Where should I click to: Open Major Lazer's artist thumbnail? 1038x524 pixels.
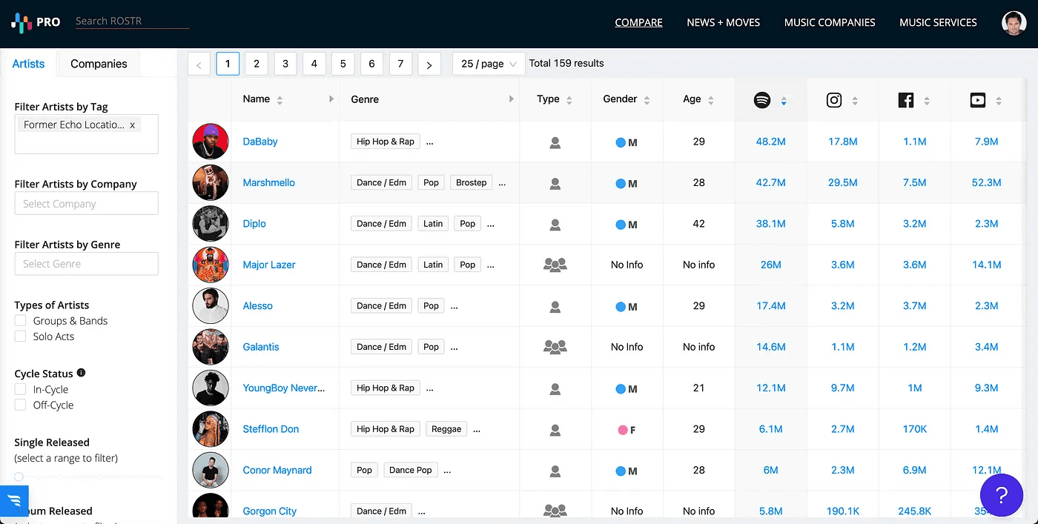pos(211,265)
